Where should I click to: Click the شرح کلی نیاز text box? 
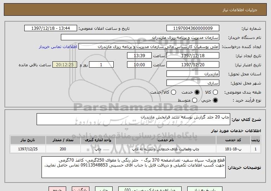[x=133, y=119]
